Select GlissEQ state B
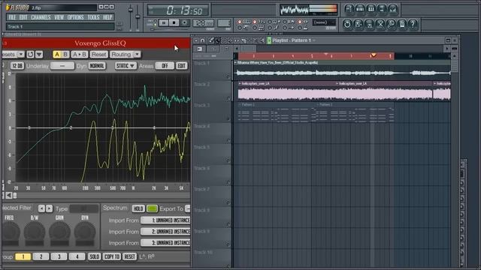The image size is (481, 270). tap(65, 54)
